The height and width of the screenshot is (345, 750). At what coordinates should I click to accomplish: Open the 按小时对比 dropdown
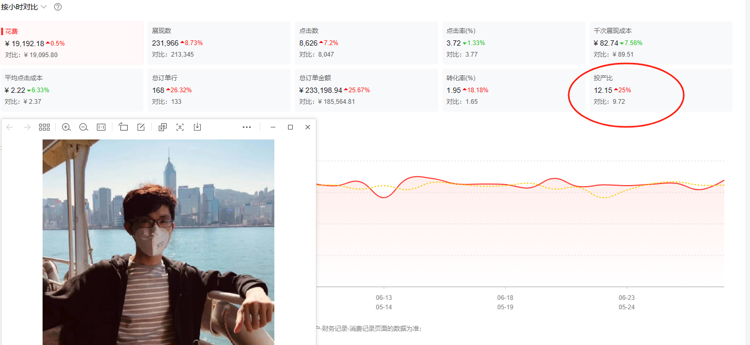(x=24, y=7)
